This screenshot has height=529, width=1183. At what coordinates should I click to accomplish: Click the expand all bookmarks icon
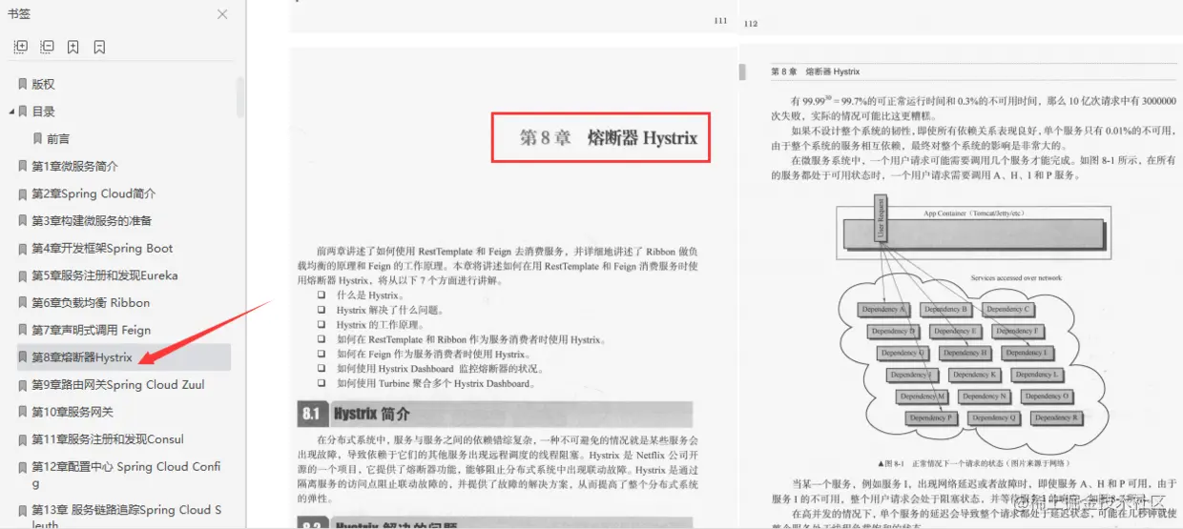20,47
